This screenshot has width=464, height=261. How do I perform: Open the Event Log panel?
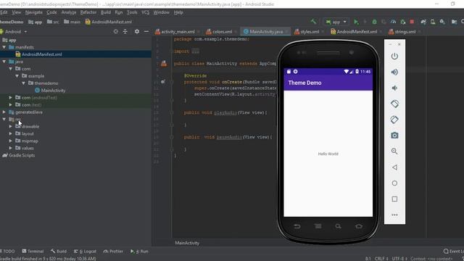point(453,252)
